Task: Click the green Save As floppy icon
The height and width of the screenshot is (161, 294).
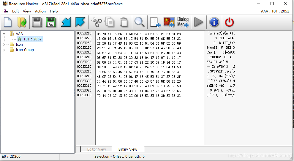Action: [x=50, y=22]
